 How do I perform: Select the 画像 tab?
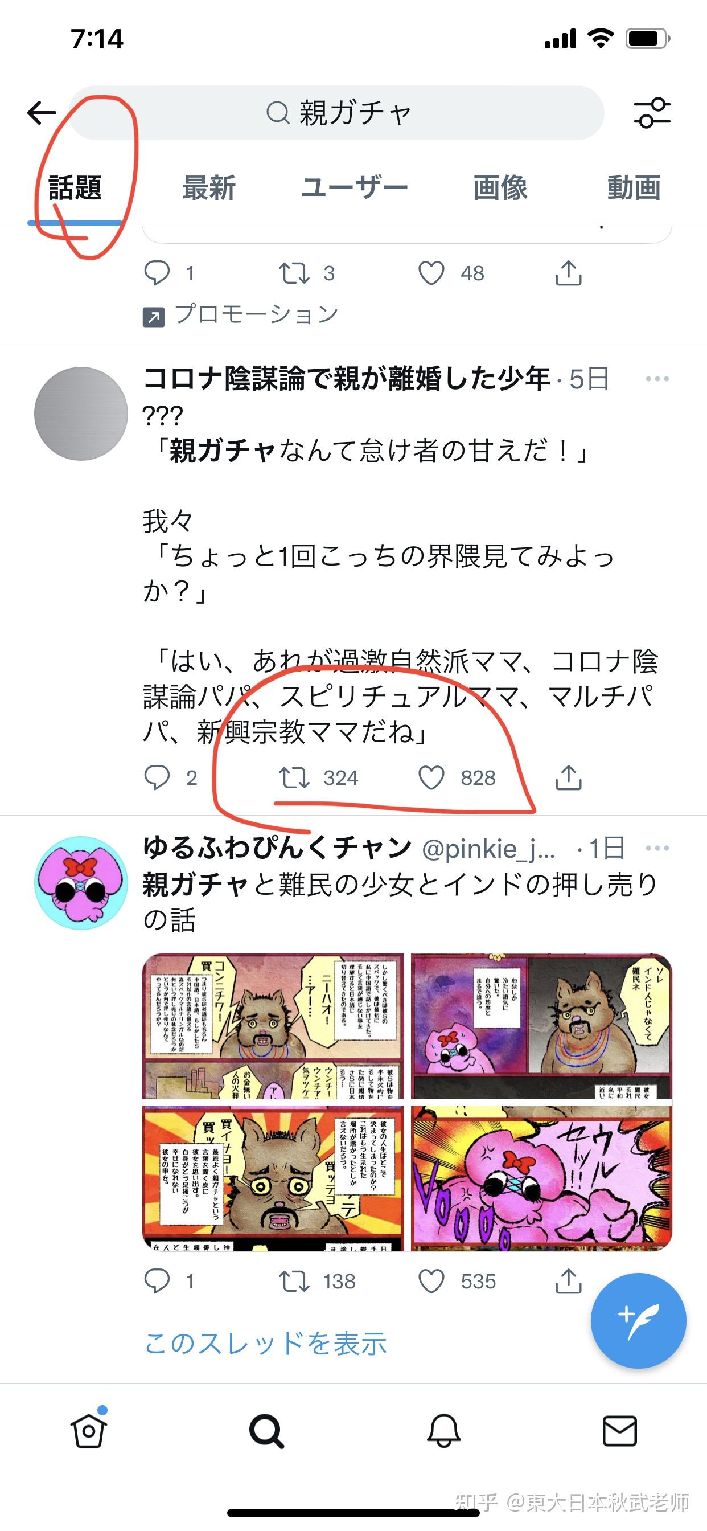(500, 188)
